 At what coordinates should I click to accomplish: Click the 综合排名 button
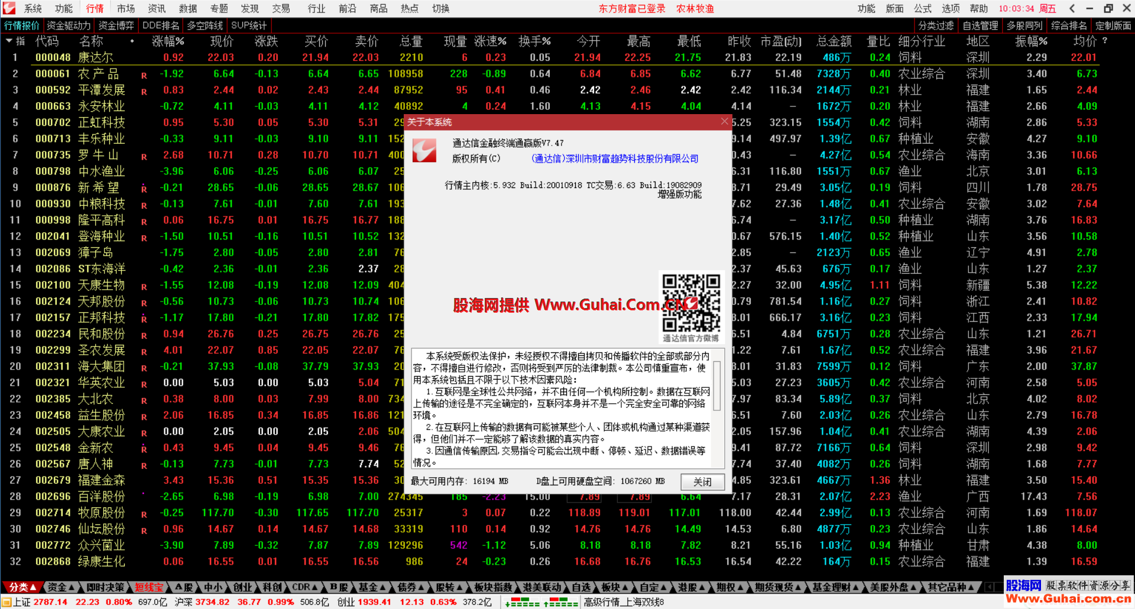point(1069,25)
